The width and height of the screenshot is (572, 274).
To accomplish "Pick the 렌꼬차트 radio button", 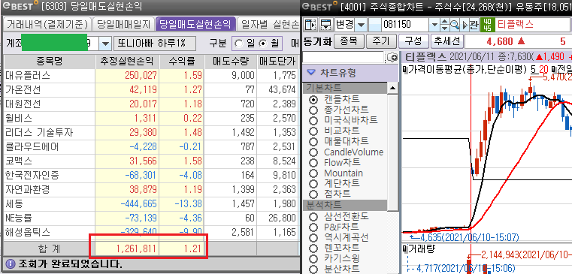I will (x=313, y=248).
